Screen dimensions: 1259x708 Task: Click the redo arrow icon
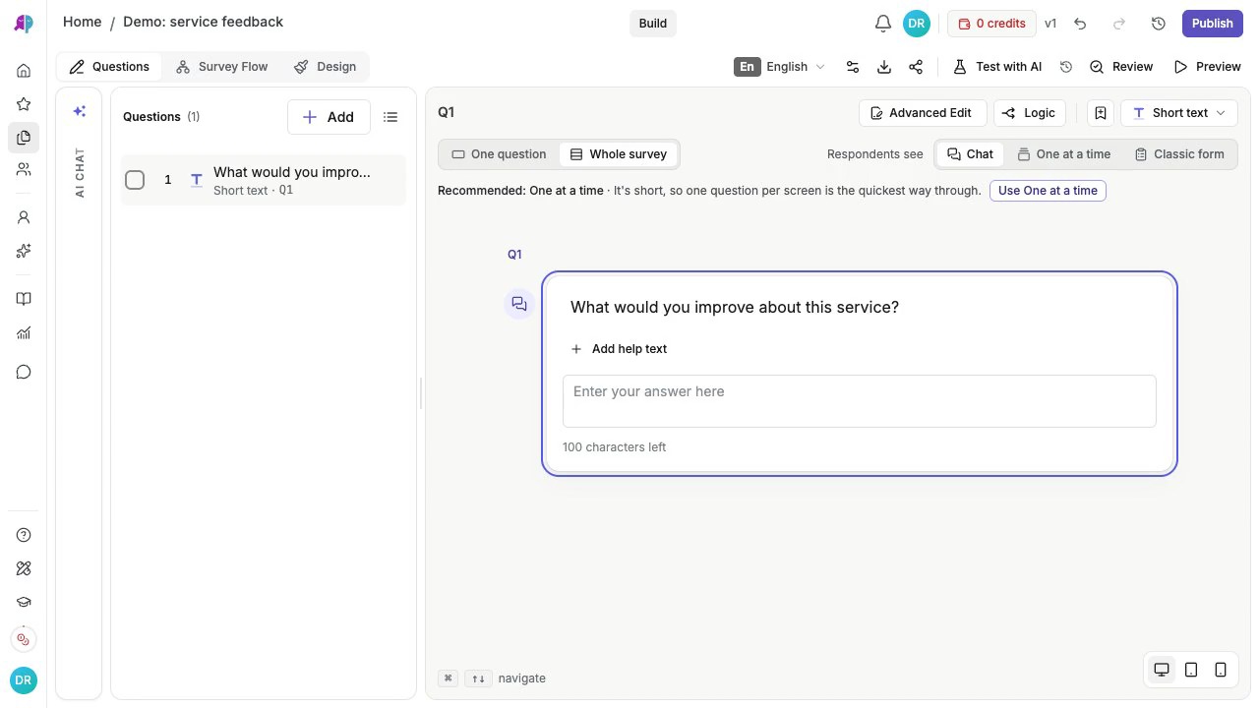1118,24
